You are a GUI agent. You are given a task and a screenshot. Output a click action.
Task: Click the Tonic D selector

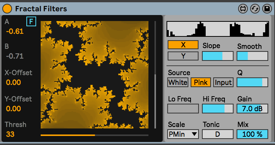point(218,134)
